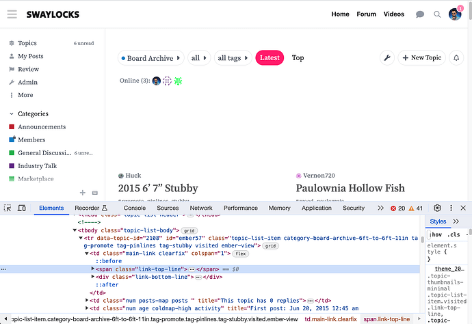Image resolution: width=472 pixels, height=324 pixels.
Task: Open the chat bubble icon in header
Action: pos(420,14)
